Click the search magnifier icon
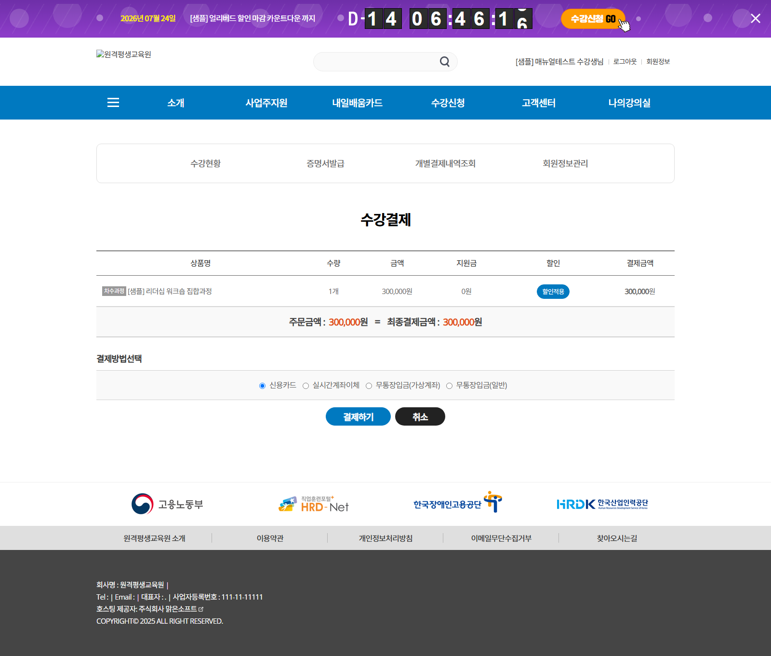This screenshot has width=771, height=656. (x=444, y=62)
